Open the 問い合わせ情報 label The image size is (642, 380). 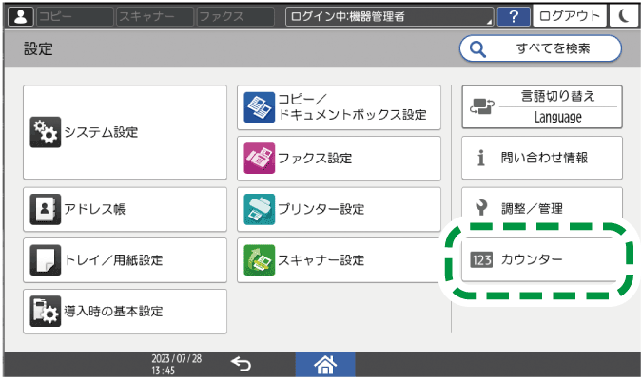pyautogui.click(x=544, y=158)
